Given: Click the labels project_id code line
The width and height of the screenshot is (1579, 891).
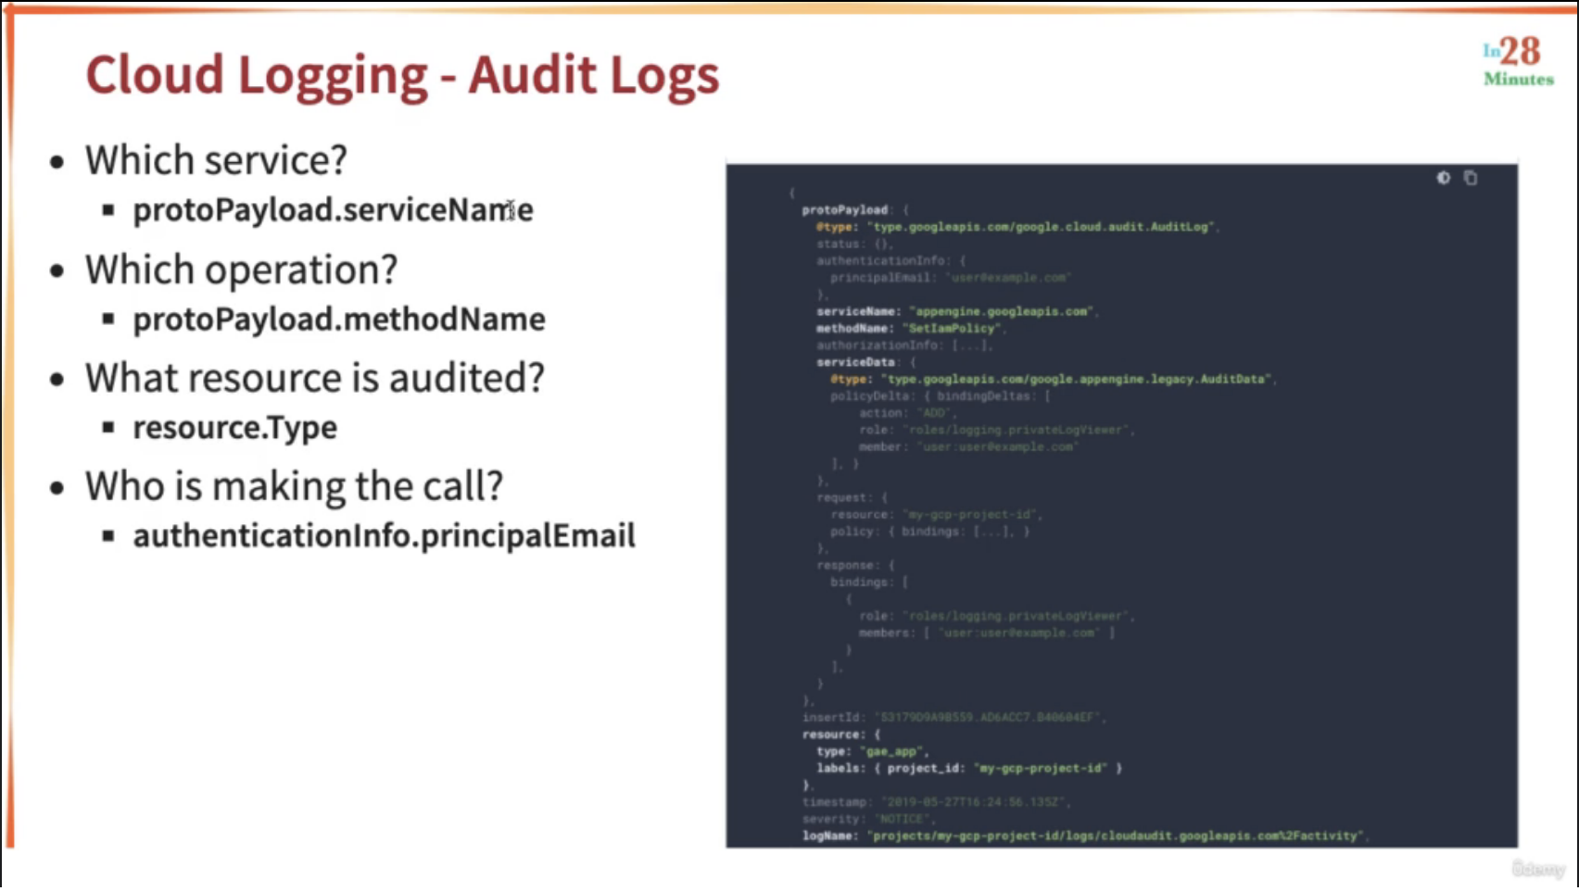Looking at the screenshot, I should pyautogui.click(x=969, y=769).
